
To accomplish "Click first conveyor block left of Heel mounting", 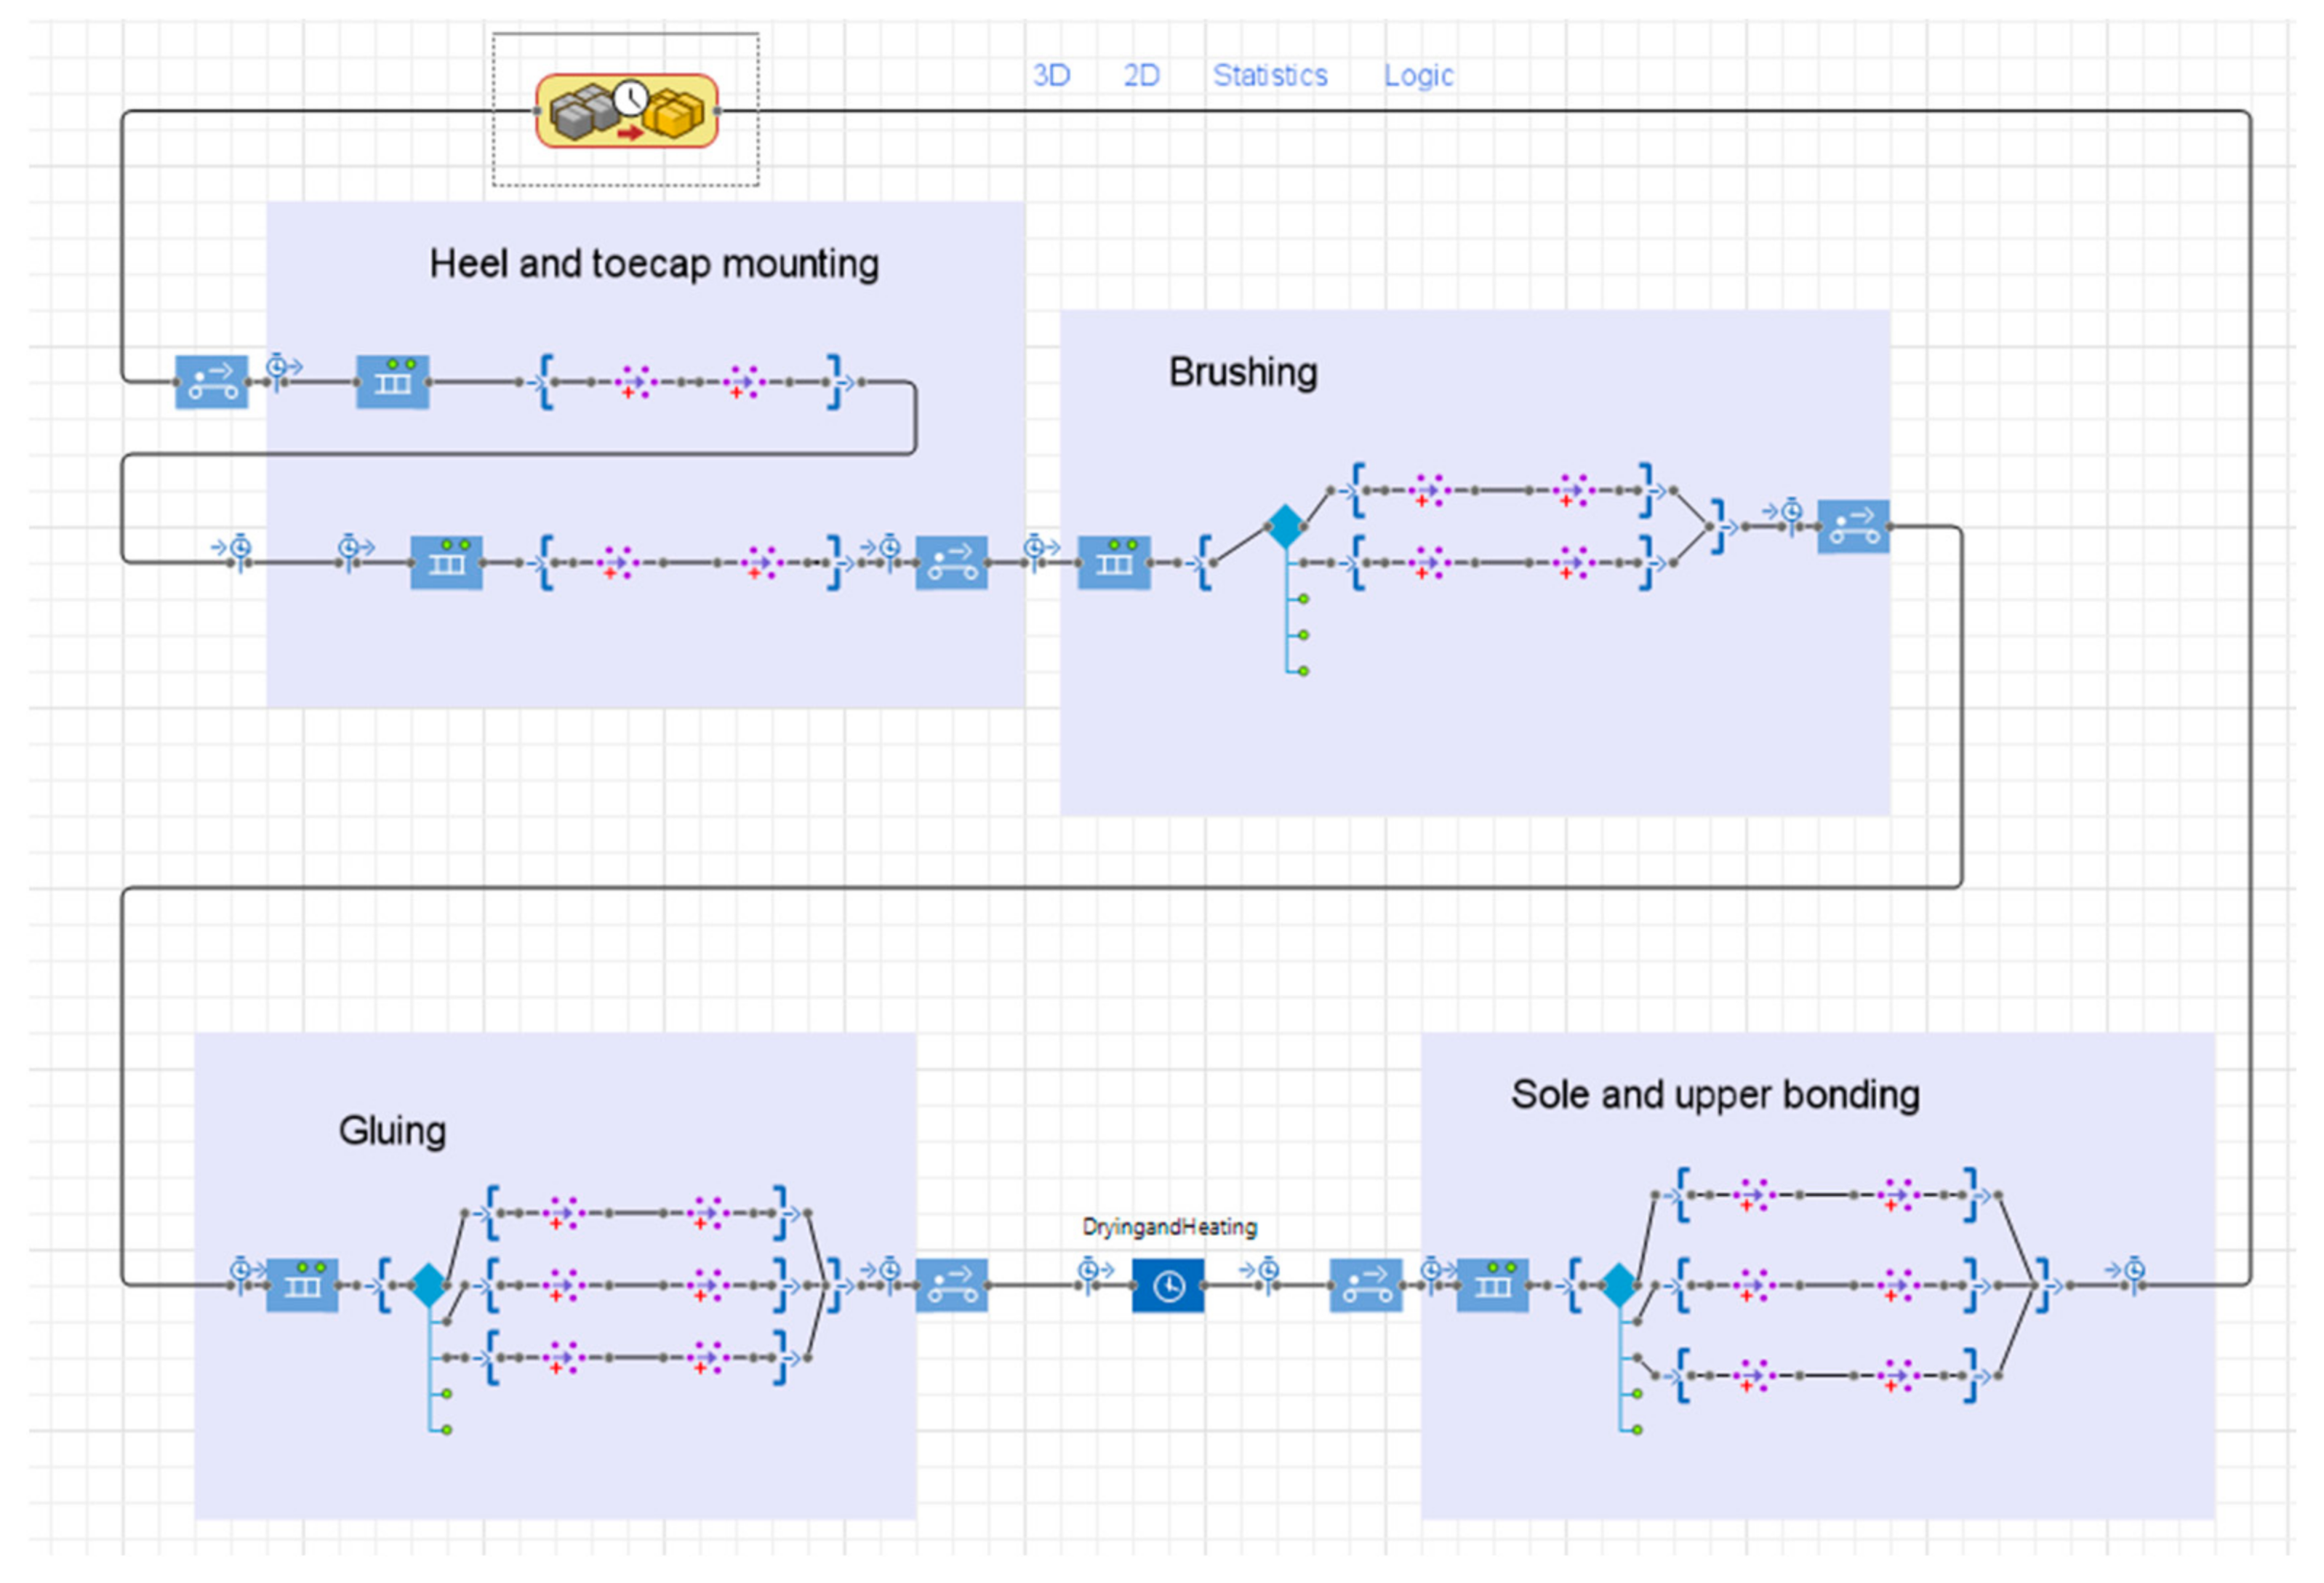I will pyautogui.click(x=212, y=381).
